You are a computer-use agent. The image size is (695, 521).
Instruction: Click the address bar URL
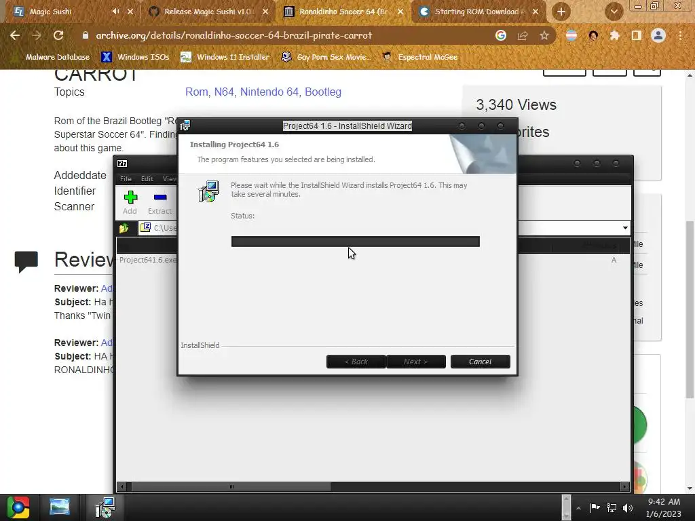click(x=233, y=35)
